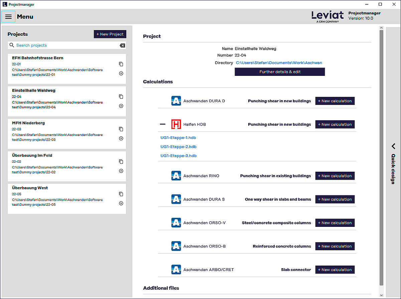Open UG1-Etappe-2.hdb calculation file
Viewport: 401px width, 299px height.
point(178,147)
